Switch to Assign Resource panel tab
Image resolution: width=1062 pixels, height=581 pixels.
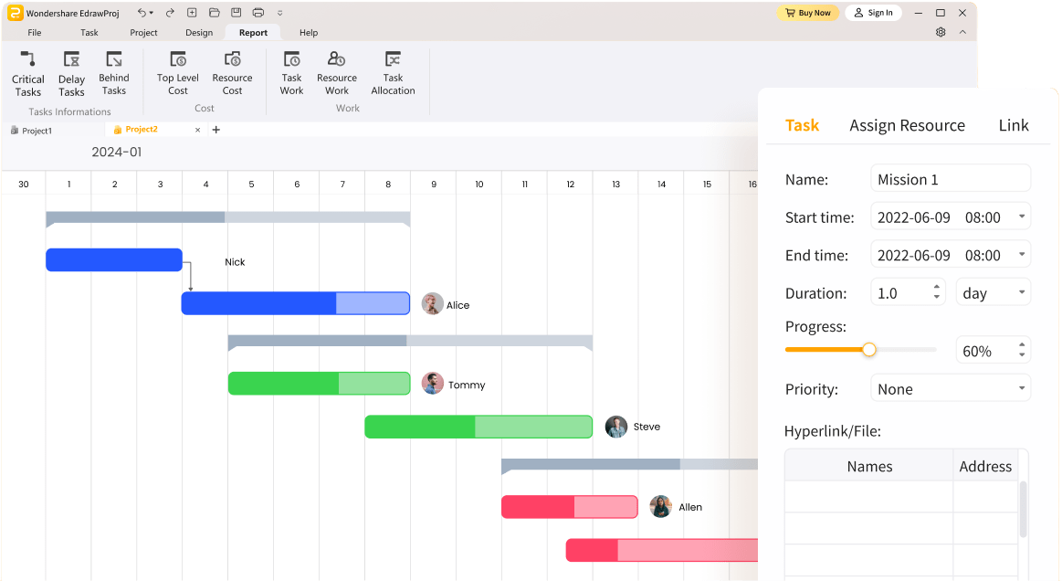click(x=907, y=125)
